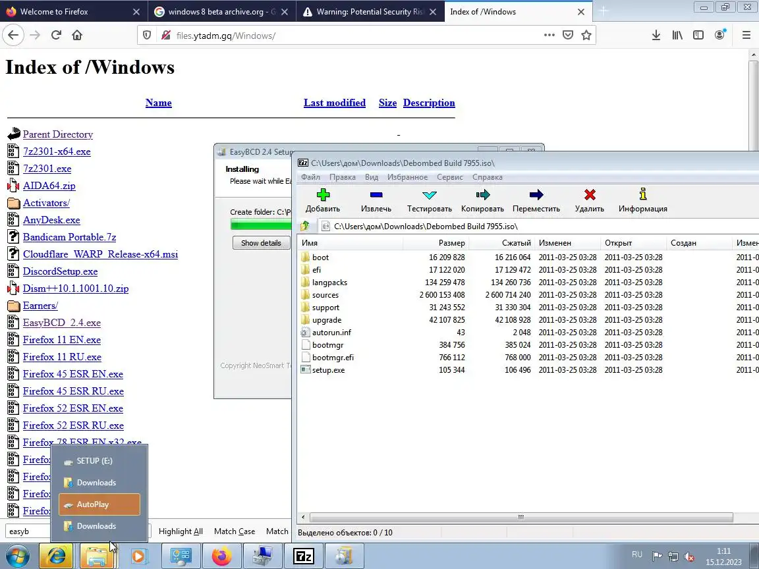Click the 7-Zip Добавить (Add) toolbar icon
Screen dimensions: 759x569
click(323, 195)
